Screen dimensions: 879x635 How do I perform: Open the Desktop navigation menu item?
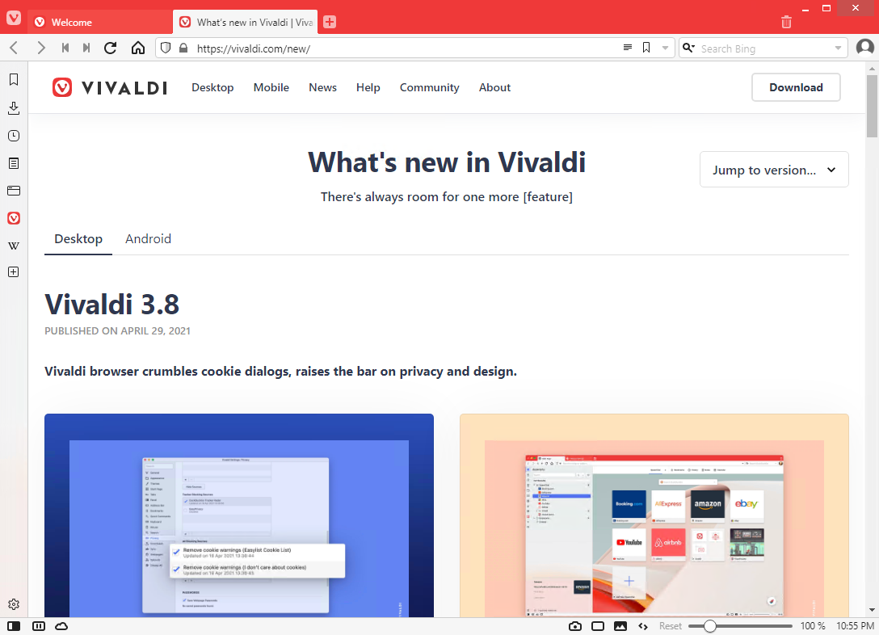212,87
